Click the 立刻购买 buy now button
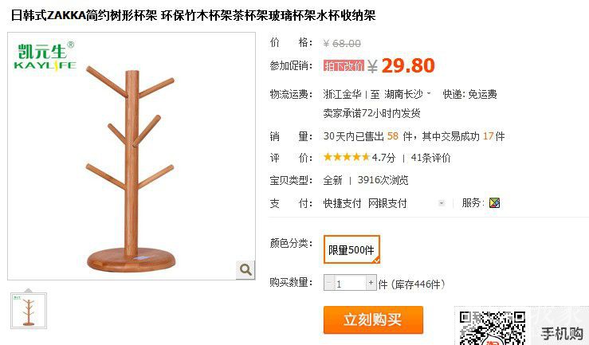This screenshot has width=589, height=345. point(373,320)
